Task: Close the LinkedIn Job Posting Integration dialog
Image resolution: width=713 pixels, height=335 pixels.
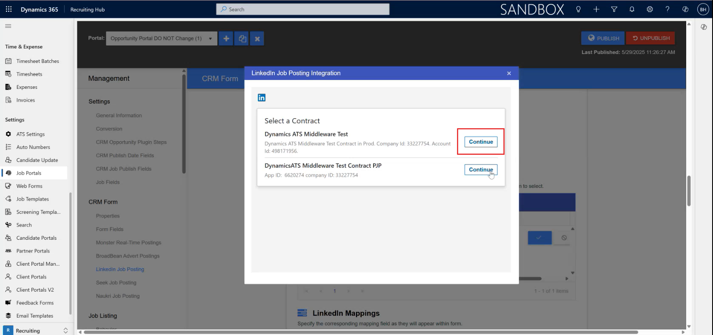Action: coord(509,73)
